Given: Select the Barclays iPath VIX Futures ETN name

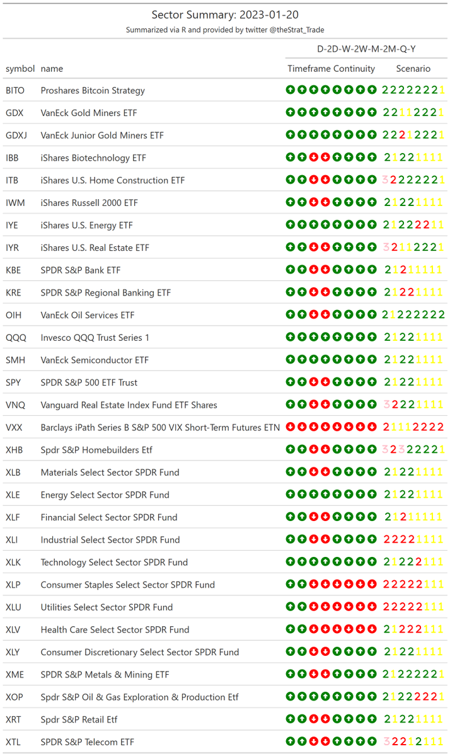Looking at the screenshot, I should pos(161,427).
